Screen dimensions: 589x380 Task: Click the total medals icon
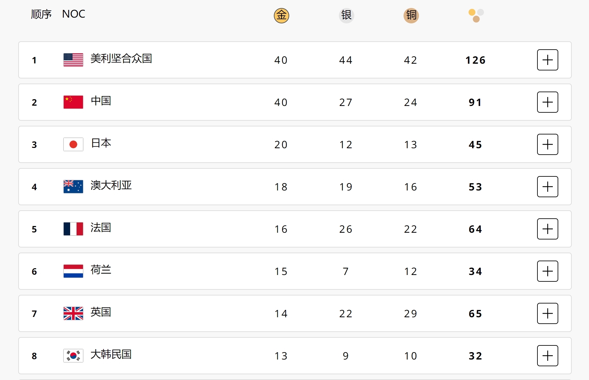[476, 15]
